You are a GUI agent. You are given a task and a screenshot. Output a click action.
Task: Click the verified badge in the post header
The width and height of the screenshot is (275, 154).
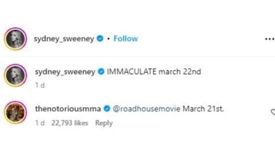tap(100, 39)
